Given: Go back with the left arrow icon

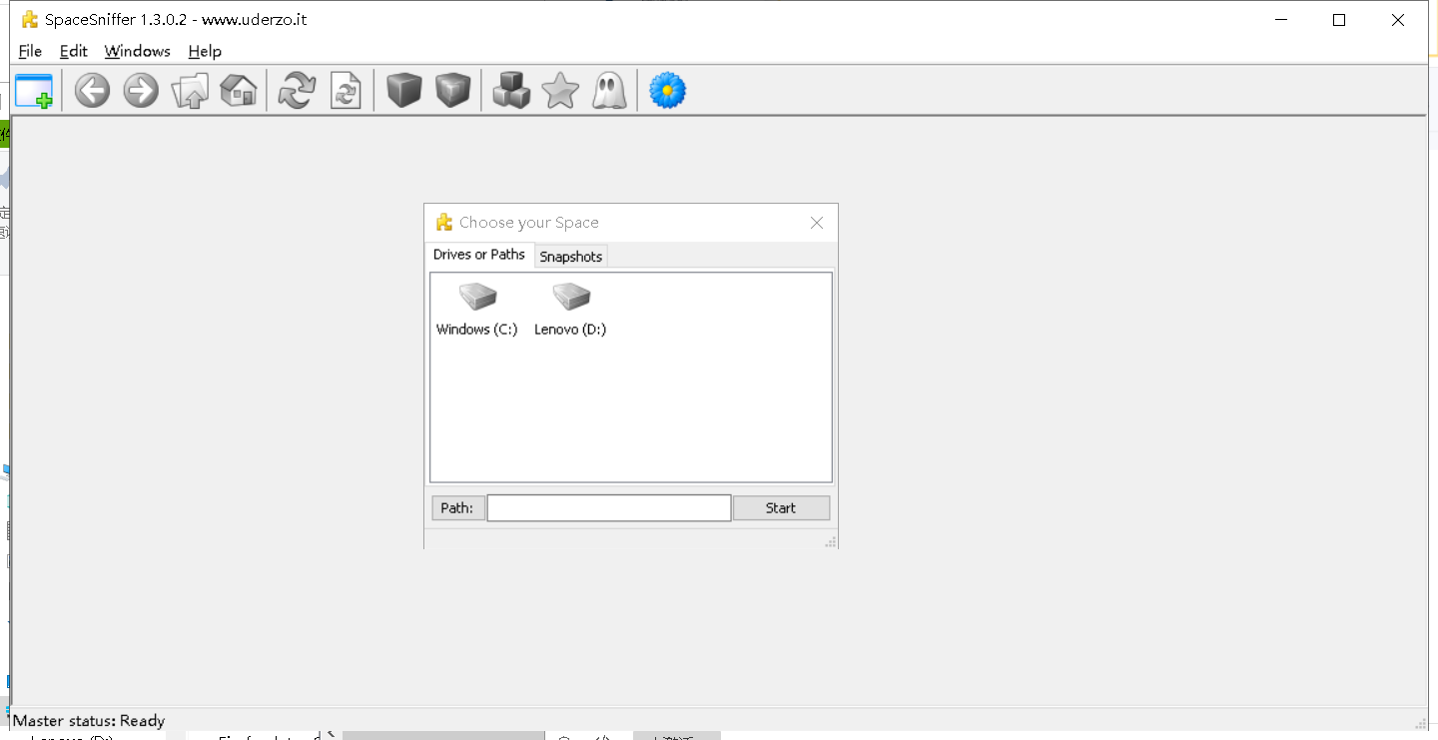Looking at the screenshot, I should click(92, 91).
